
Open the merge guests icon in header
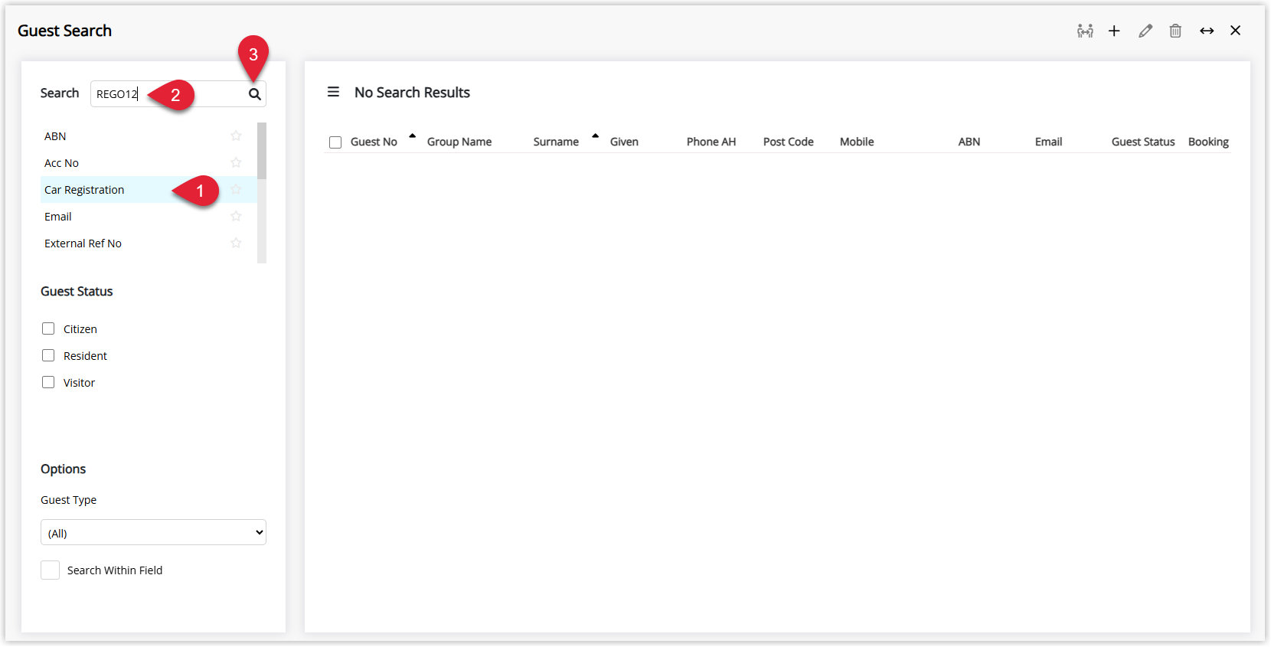point(1085,31)
